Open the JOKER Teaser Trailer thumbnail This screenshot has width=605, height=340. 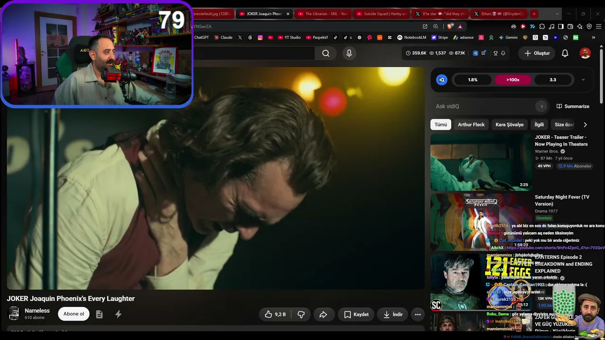point(481,162)
